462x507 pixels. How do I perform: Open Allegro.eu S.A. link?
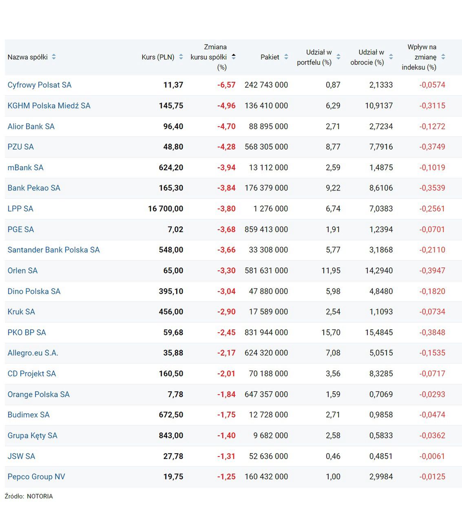[33, 353]
